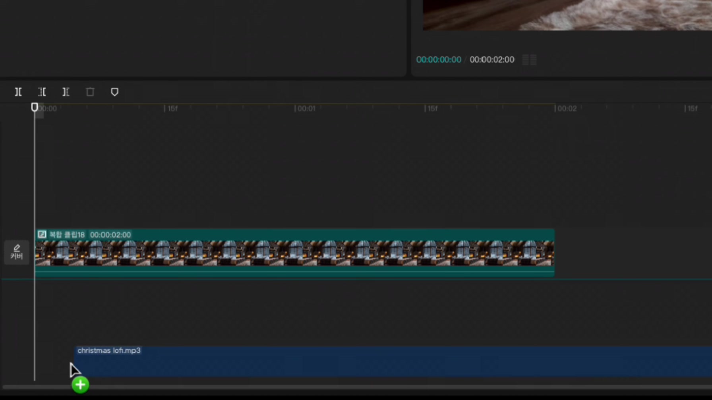Add a marker with the shield icon
The height and width of the screenshot is (400, 712).
[114, 92]
